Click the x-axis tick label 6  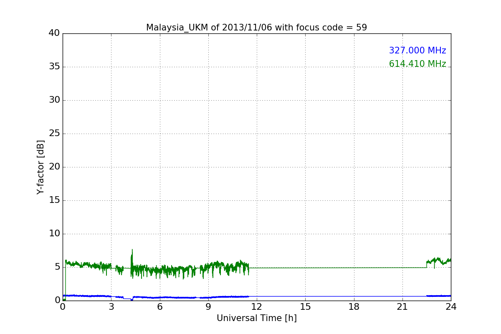coord(159,307)
